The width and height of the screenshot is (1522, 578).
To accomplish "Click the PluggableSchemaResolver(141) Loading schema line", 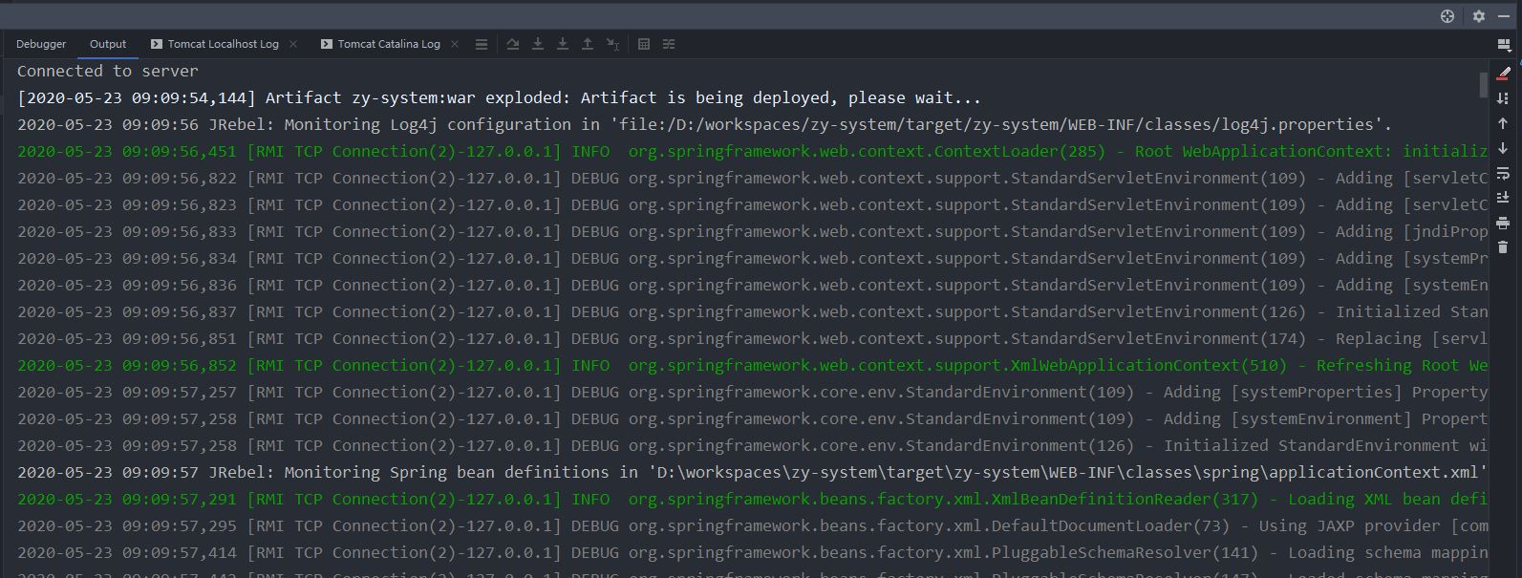I will [752, 552].
